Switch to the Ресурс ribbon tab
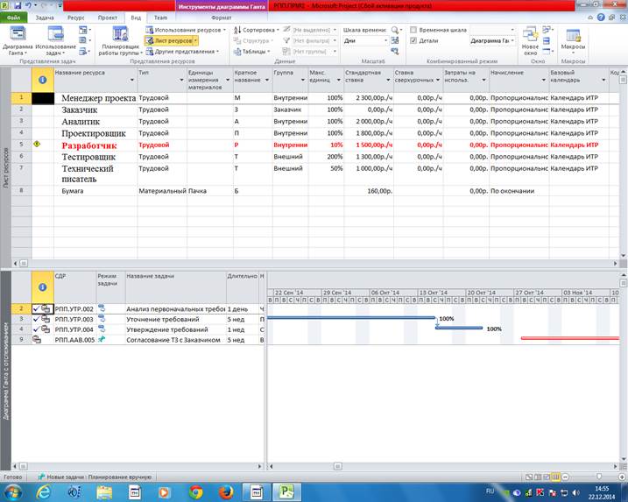Image resolution: width=628 pixels, height=502 pixels. [x=75, y=18]
